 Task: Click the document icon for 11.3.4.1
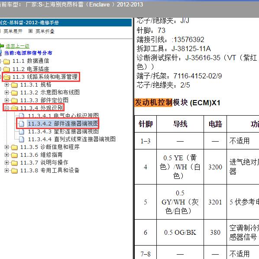coord(22,116)
